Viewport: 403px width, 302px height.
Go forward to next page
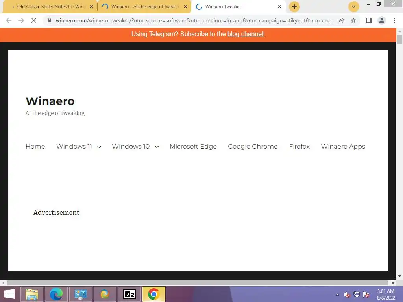click(x=21, y=20)
